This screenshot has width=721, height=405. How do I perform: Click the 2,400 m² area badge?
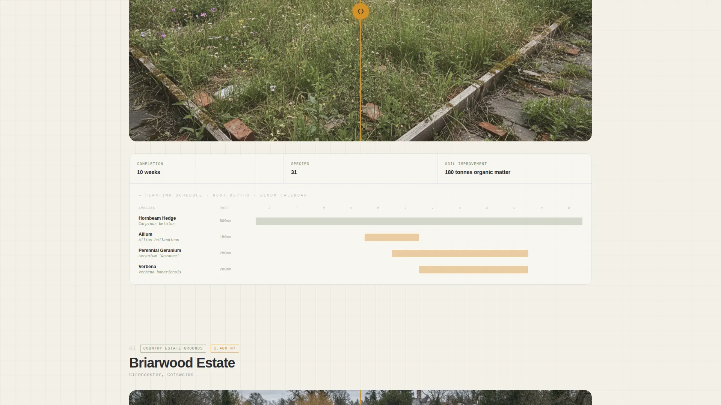coord(225,348)
